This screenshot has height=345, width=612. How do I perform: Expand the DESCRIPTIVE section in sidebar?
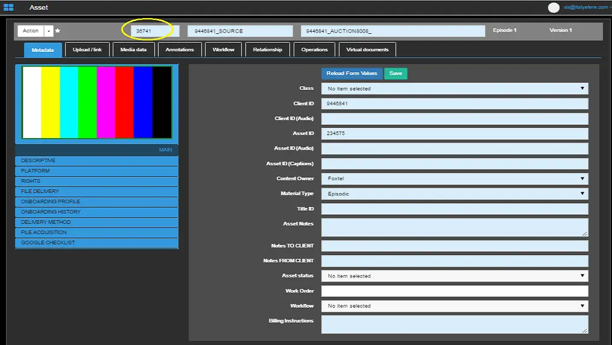pyautogui.click(x=96, y=161)
